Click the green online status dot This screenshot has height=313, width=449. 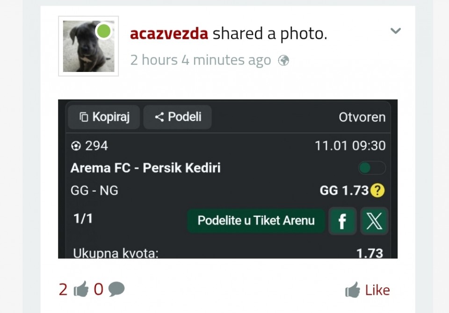point(104,31)
